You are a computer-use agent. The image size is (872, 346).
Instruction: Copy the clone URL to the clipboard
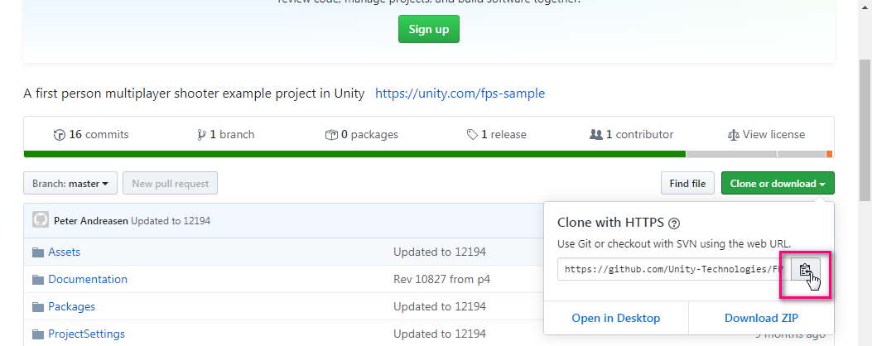[x=805, y=269]
